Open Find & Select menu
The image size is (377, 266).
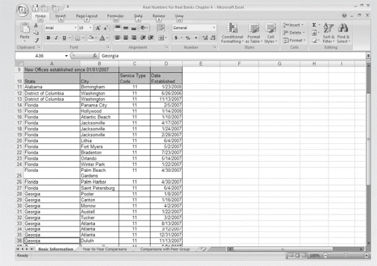click(x=343, y=33)
